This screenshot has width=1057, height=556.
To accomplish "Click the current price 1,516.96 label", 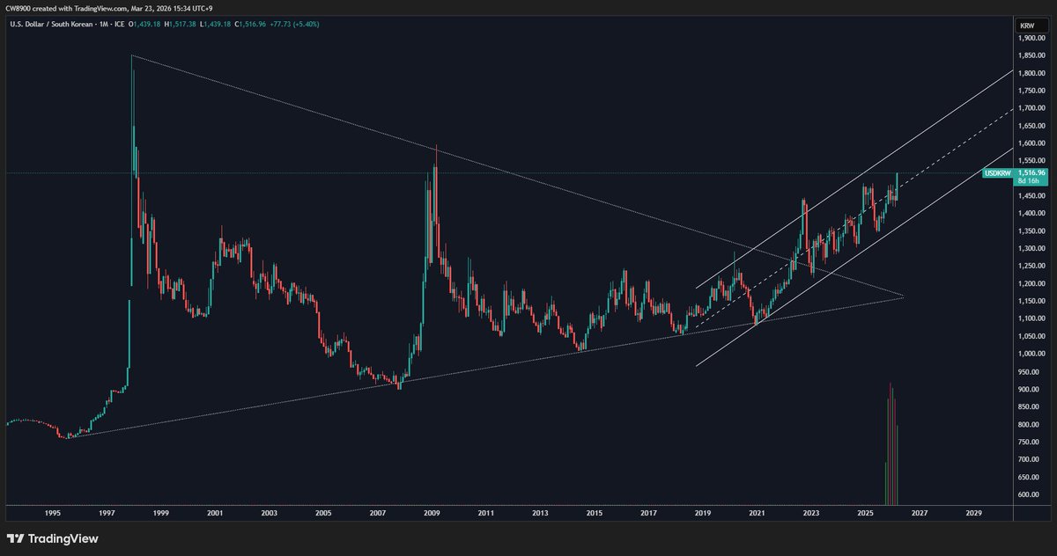I will pos(1031,172).
